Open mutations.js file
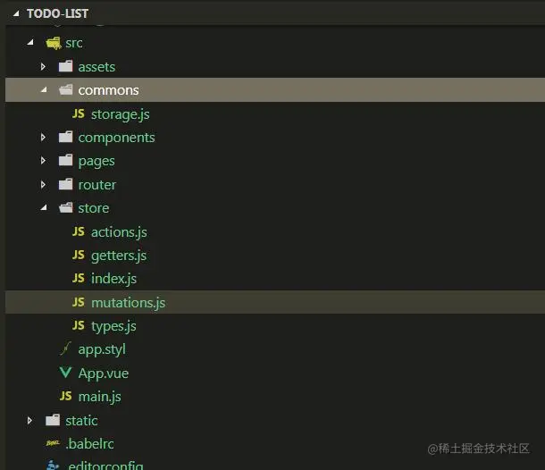 (128, 303)
